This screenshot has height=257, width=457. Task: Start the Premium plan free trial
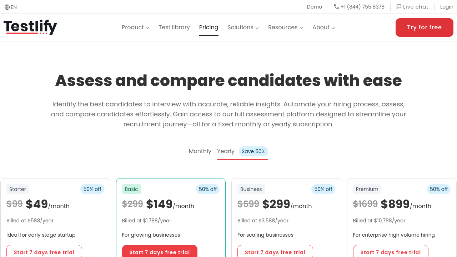point(391,252)
